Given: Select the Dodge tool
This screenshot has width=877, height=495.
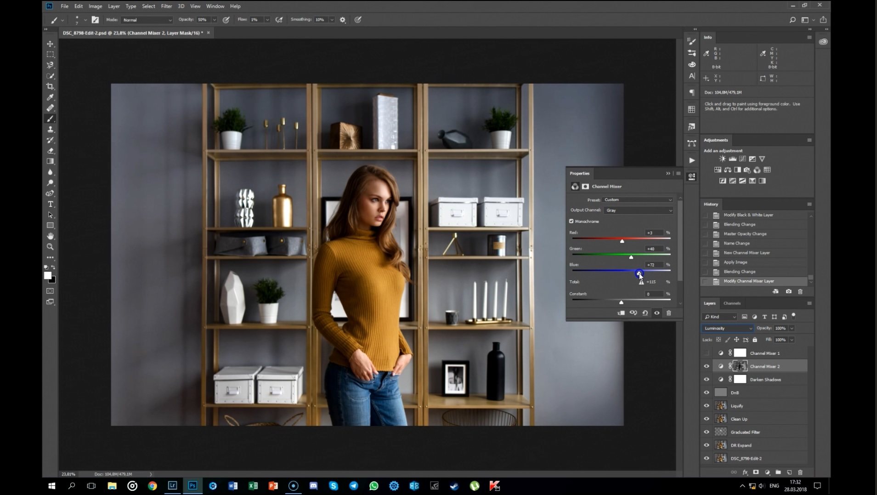Looking at the screenshot, I should point(50,183).
